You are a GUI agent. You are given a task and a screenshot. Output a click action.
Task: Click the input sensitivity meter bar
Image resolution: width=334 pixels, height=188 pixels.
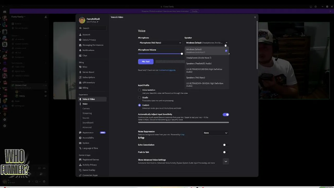tap(184, 122)
